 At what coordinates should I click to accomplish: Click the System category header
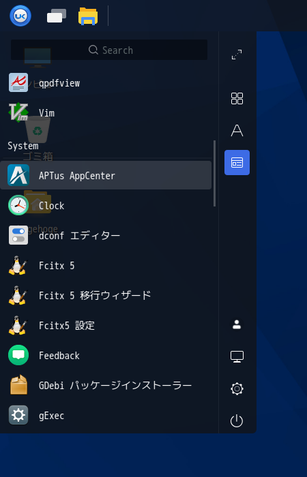pos(23,146)
